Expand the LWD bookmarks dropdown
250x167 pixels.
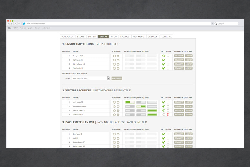16,28
